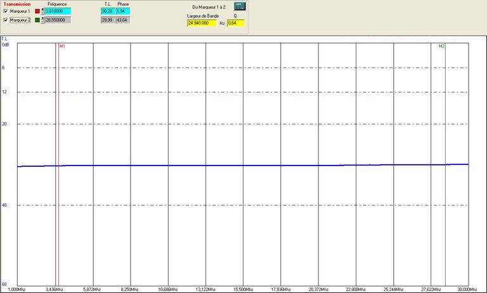The width and height of the screenshot is (487, 293).
Task: Click the Marqueur 2 Phase value 43,64
Action: pos(123,20)
